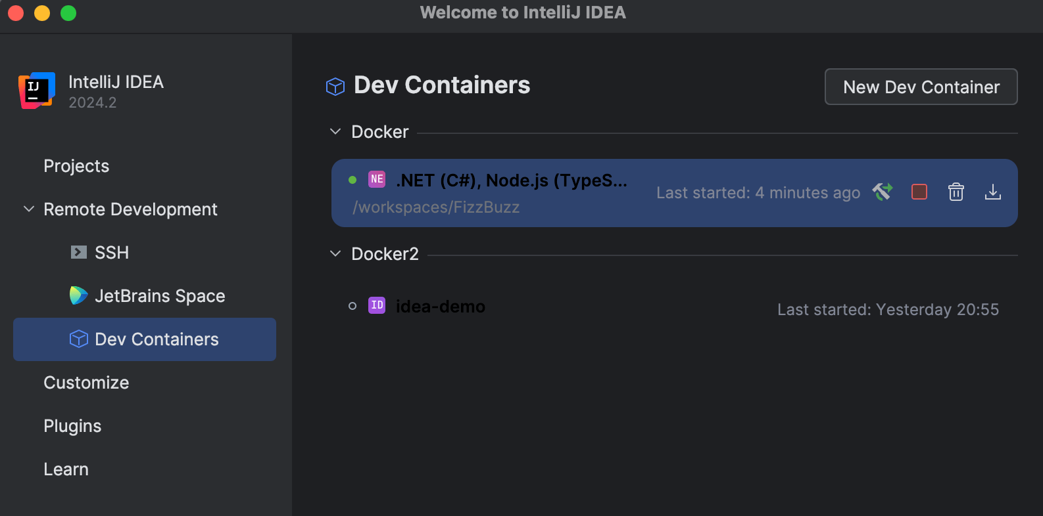This screenshot has width=1043, height=516.
Task: Switch to the Customize section
Action: point(86,383)
